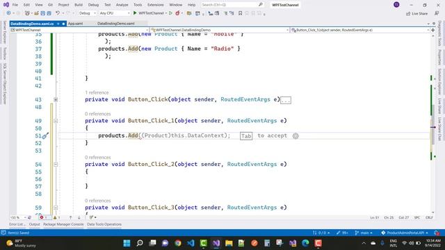
Task: Open Visual Studio Code from taskbar
Action: click(x=191, y=243)
